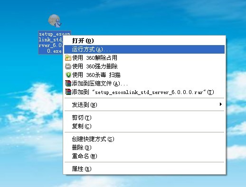Click the 360杀毒 green shield icon
The width and height of the screenshot is (246, 187).
[68, 75]
